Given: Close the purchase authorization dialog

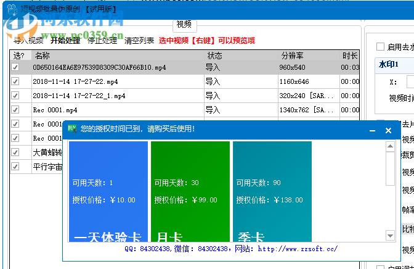Looking at the screenshot, I should [388, 130].
